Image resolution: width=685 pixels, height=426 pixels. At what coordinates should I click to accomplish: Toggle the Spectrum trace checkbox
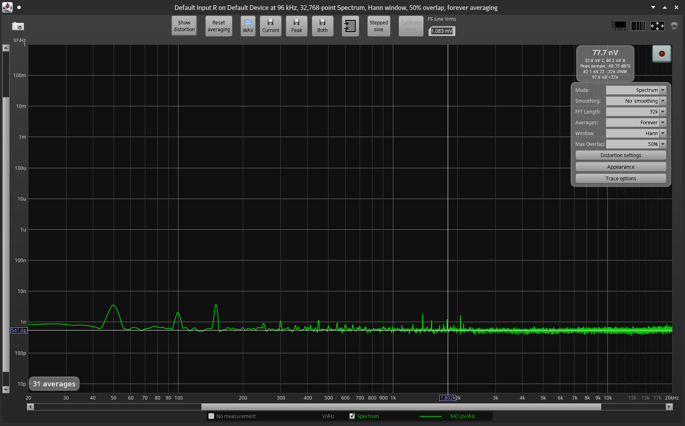352,416
